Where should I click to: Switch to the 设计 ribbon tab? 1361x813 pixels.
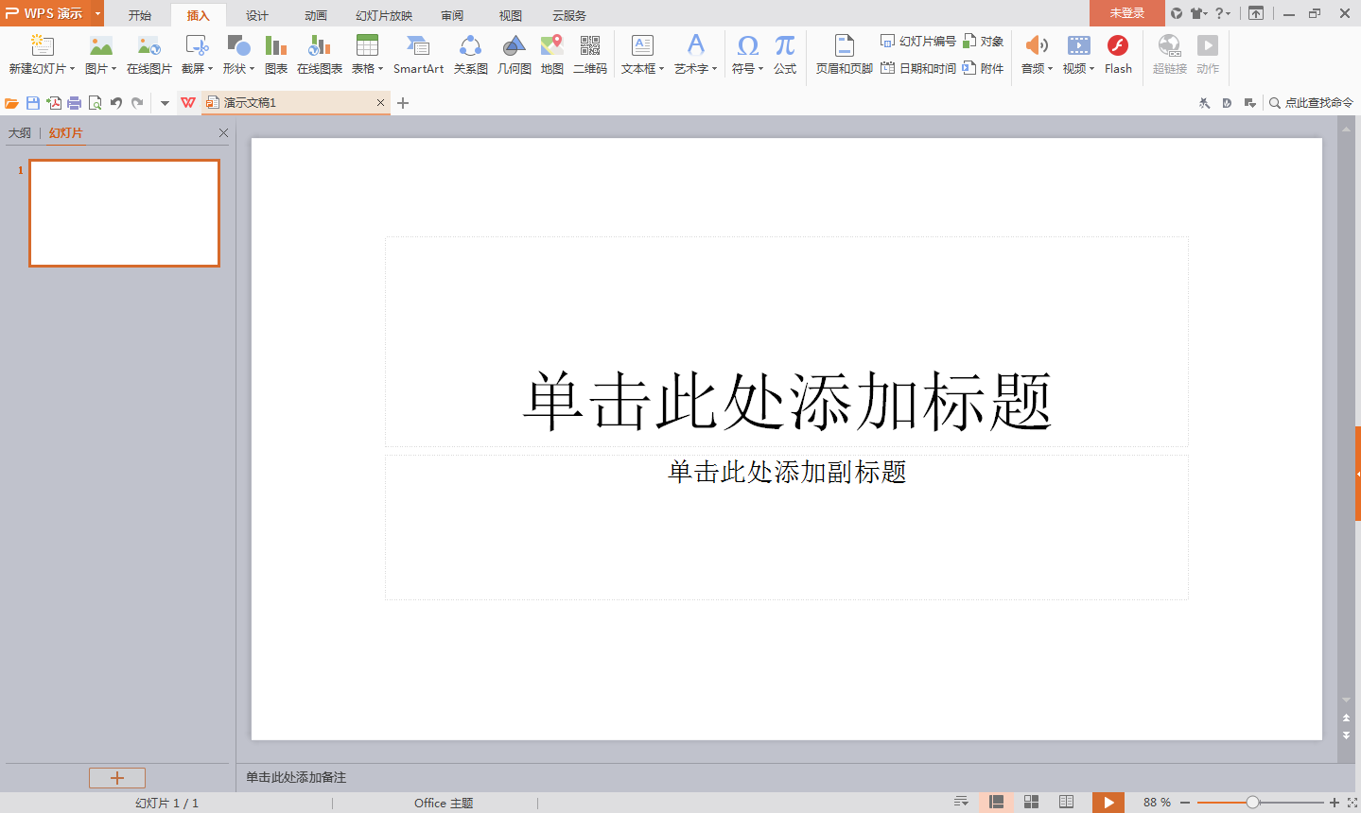(x=255, y=14)
